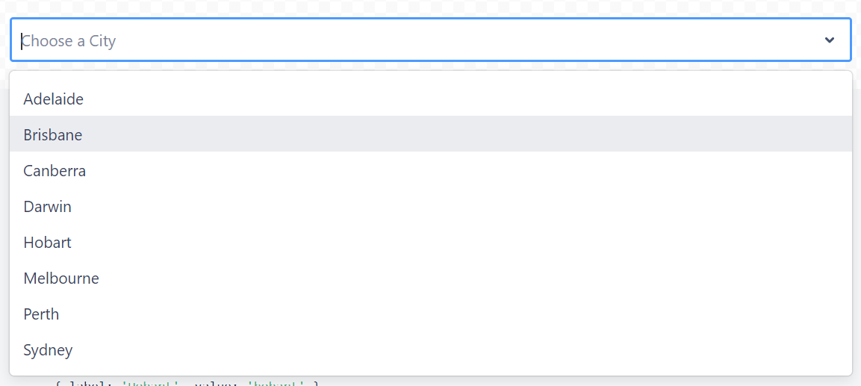Choose Sydney at the bottom of the list
The image size is (861, 386).
pyautogui.click(x=48, y=350)
